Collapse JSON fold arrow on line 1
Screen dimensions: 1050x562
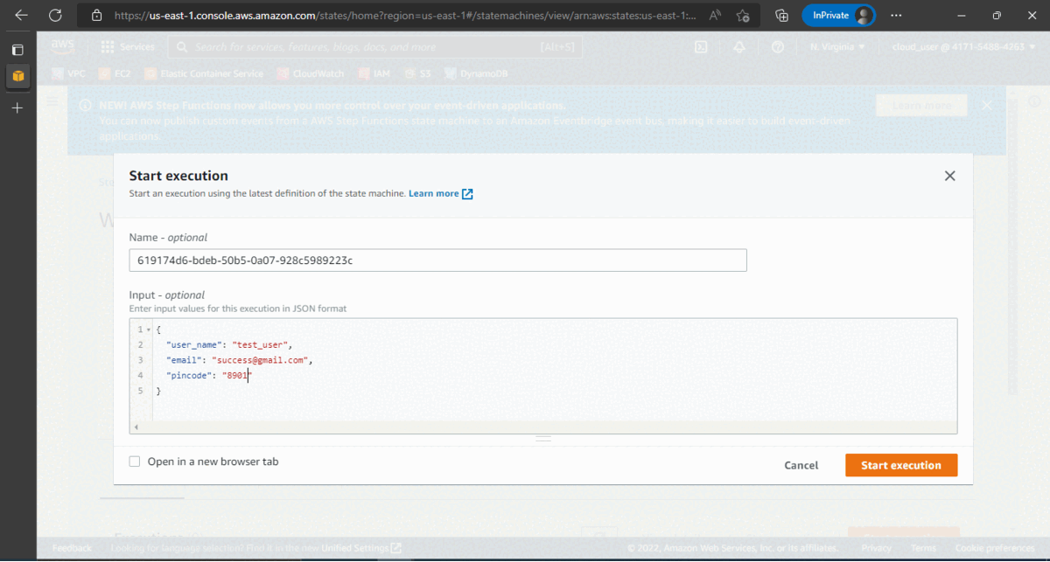(149, 329)
